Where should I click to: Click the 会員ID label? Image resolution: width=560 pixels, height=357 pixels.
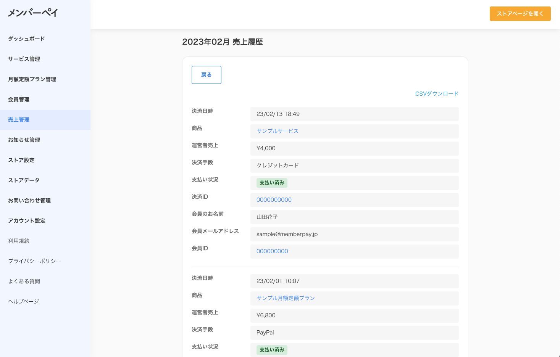pos(200,248)
